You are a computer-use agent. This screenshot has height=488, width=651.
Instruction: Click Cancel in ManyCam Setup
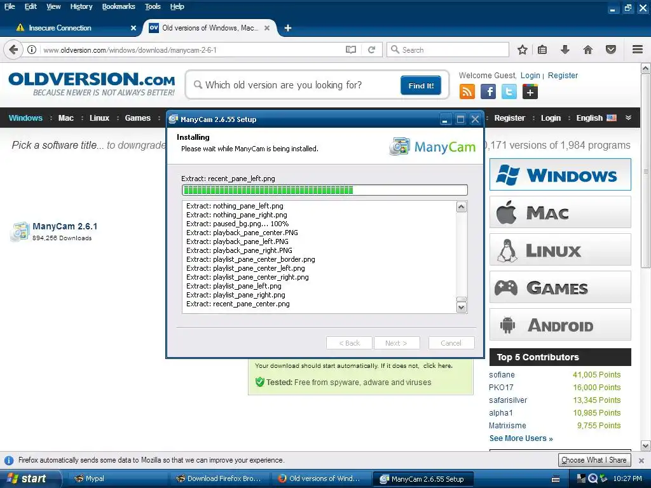click(x=451, y=343)
